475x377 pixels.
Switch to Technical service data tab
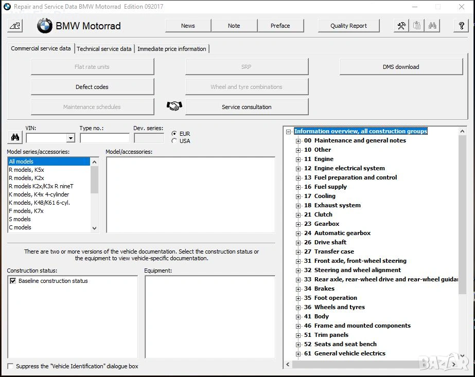pos(104,49)
